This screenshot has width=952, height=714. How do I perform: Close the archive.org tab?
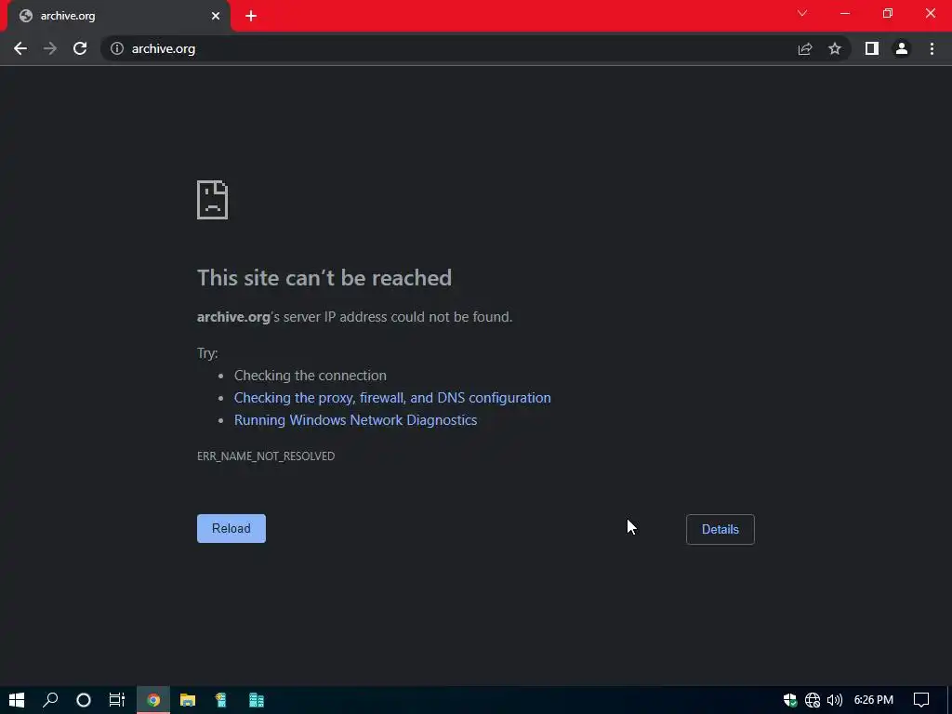pos(216,16)
